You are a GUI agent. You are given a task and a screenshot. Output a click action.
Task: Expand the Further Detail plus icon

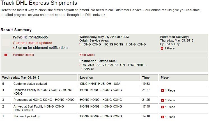pos(6,55)
